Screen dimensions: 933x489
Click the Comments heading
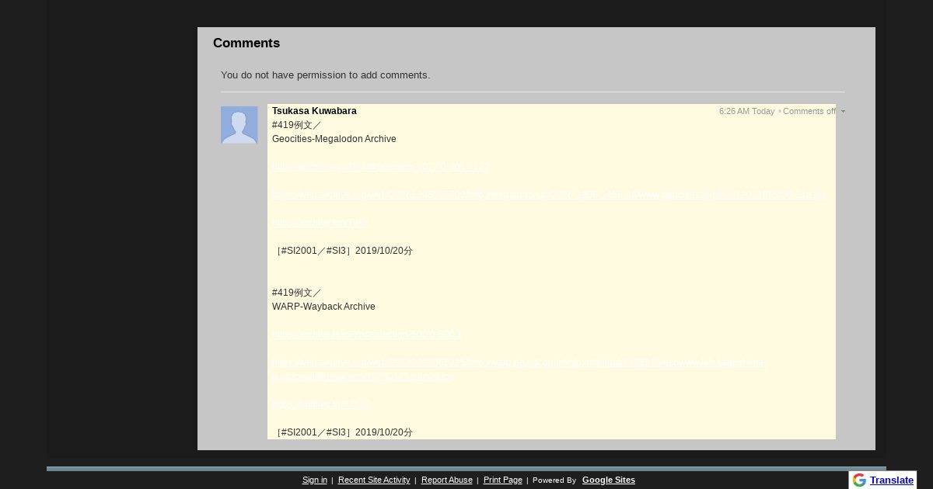pos(246,43)
